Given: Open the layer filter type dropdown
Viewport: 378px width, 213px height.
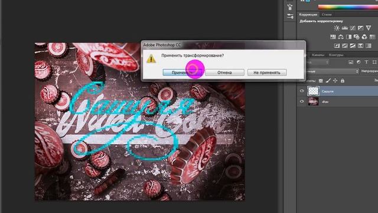Looking at the screenshot, I should coord(317,62).
